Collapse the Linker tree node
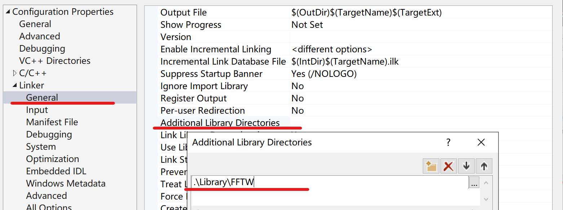The height and width of the screenshot is (210, 563). click(15, 86)
